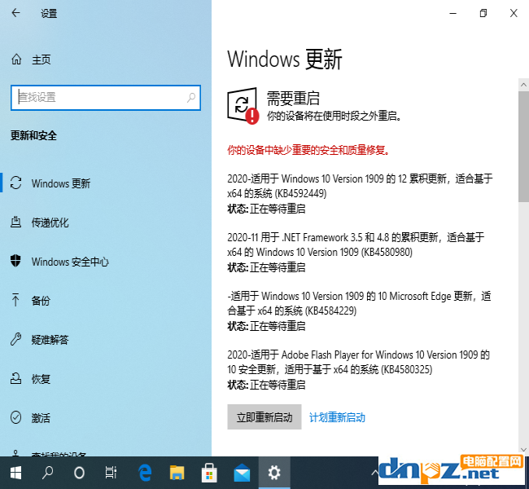Click the KB4584229 Microsoft Edge update text
Viewport: 529px width, 489px height.
coord(359,303)
